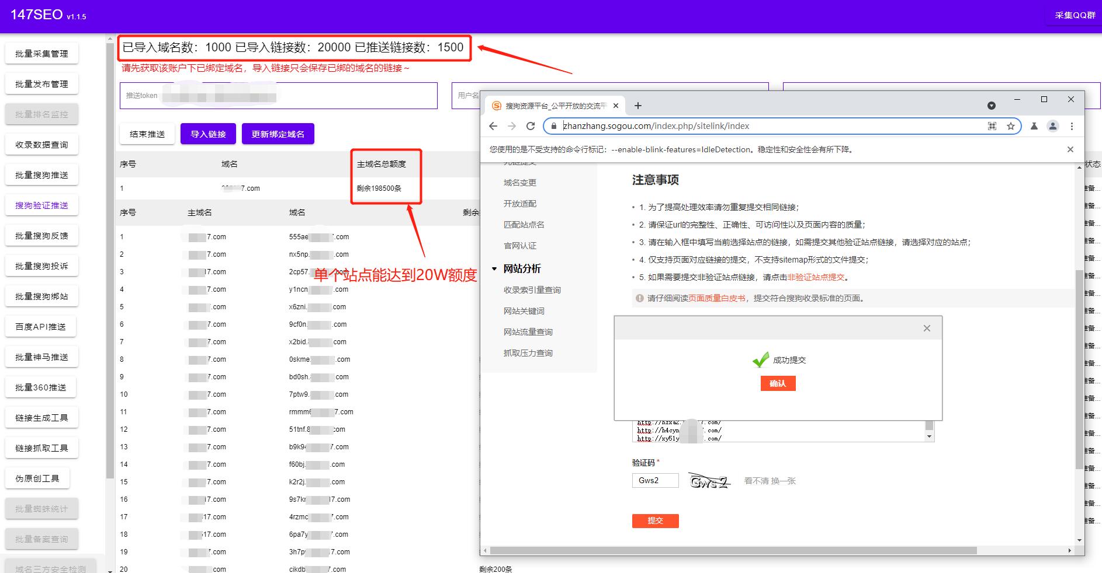Reload the zhanzhang.sogou.com page
Viewport: 1102px width, 573px height.
coord(531,125)
